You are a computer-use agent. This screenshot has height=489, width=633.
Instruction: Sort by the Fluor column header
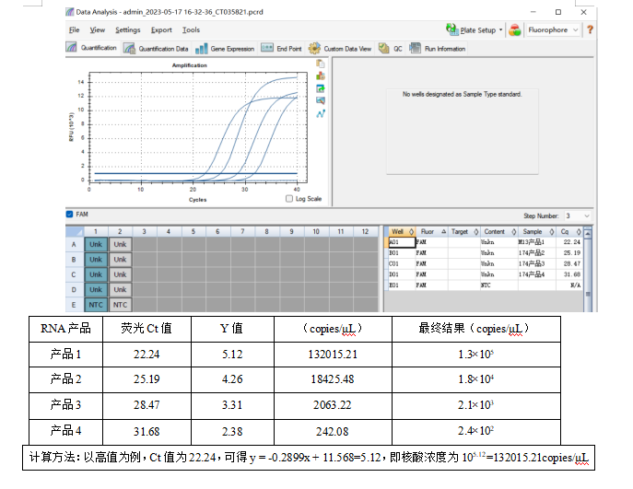(431, 231)
